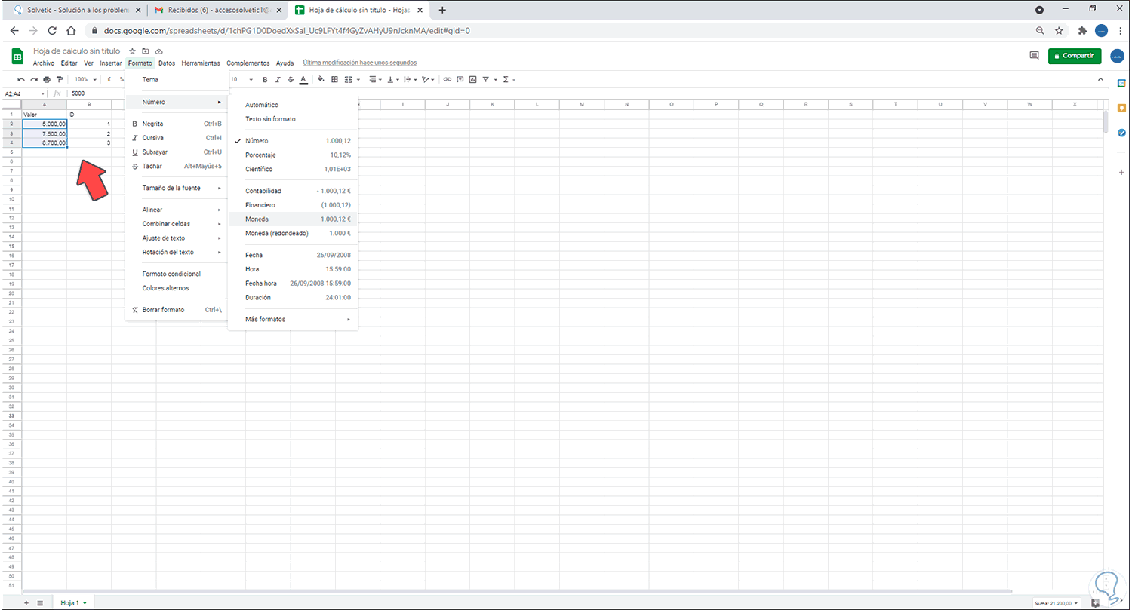Screen dimensions: 1132x610
Task: Open the Google Keep sidebar panel
Action: pyautogui.click(x=1121, y=109)
